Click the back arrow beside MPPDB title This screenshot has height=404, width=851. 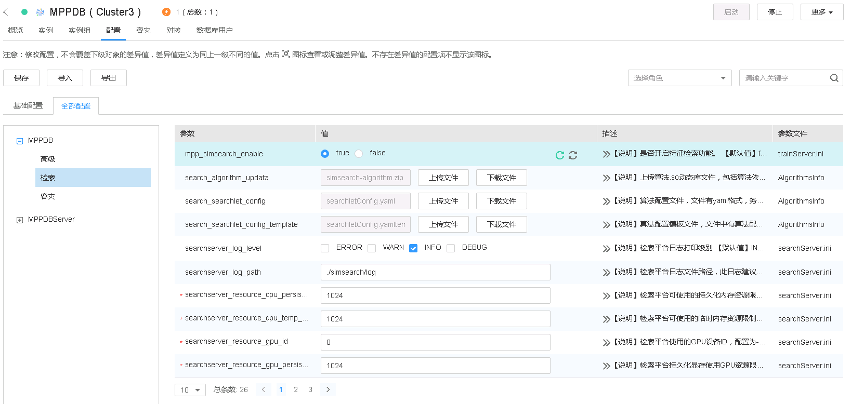tap(6, 12)
